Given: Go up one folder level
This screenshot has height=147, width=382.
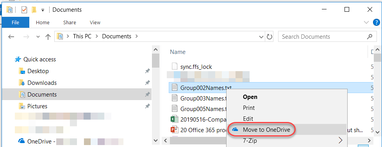Looking at the screenshot, I should point(48,37).
